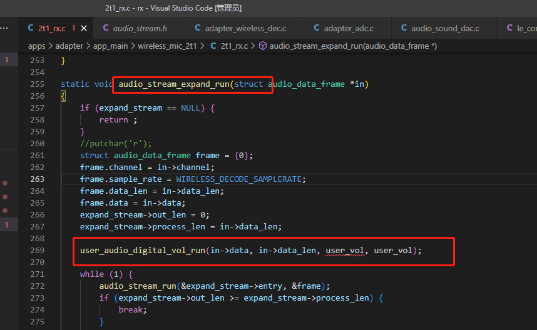Click 'frame.channel = in->channel;' line
This screenshot has width=537, height=330.
click(147, 167)
